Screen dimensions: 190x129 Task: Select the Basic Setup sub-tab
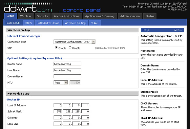tap(13, 23)
